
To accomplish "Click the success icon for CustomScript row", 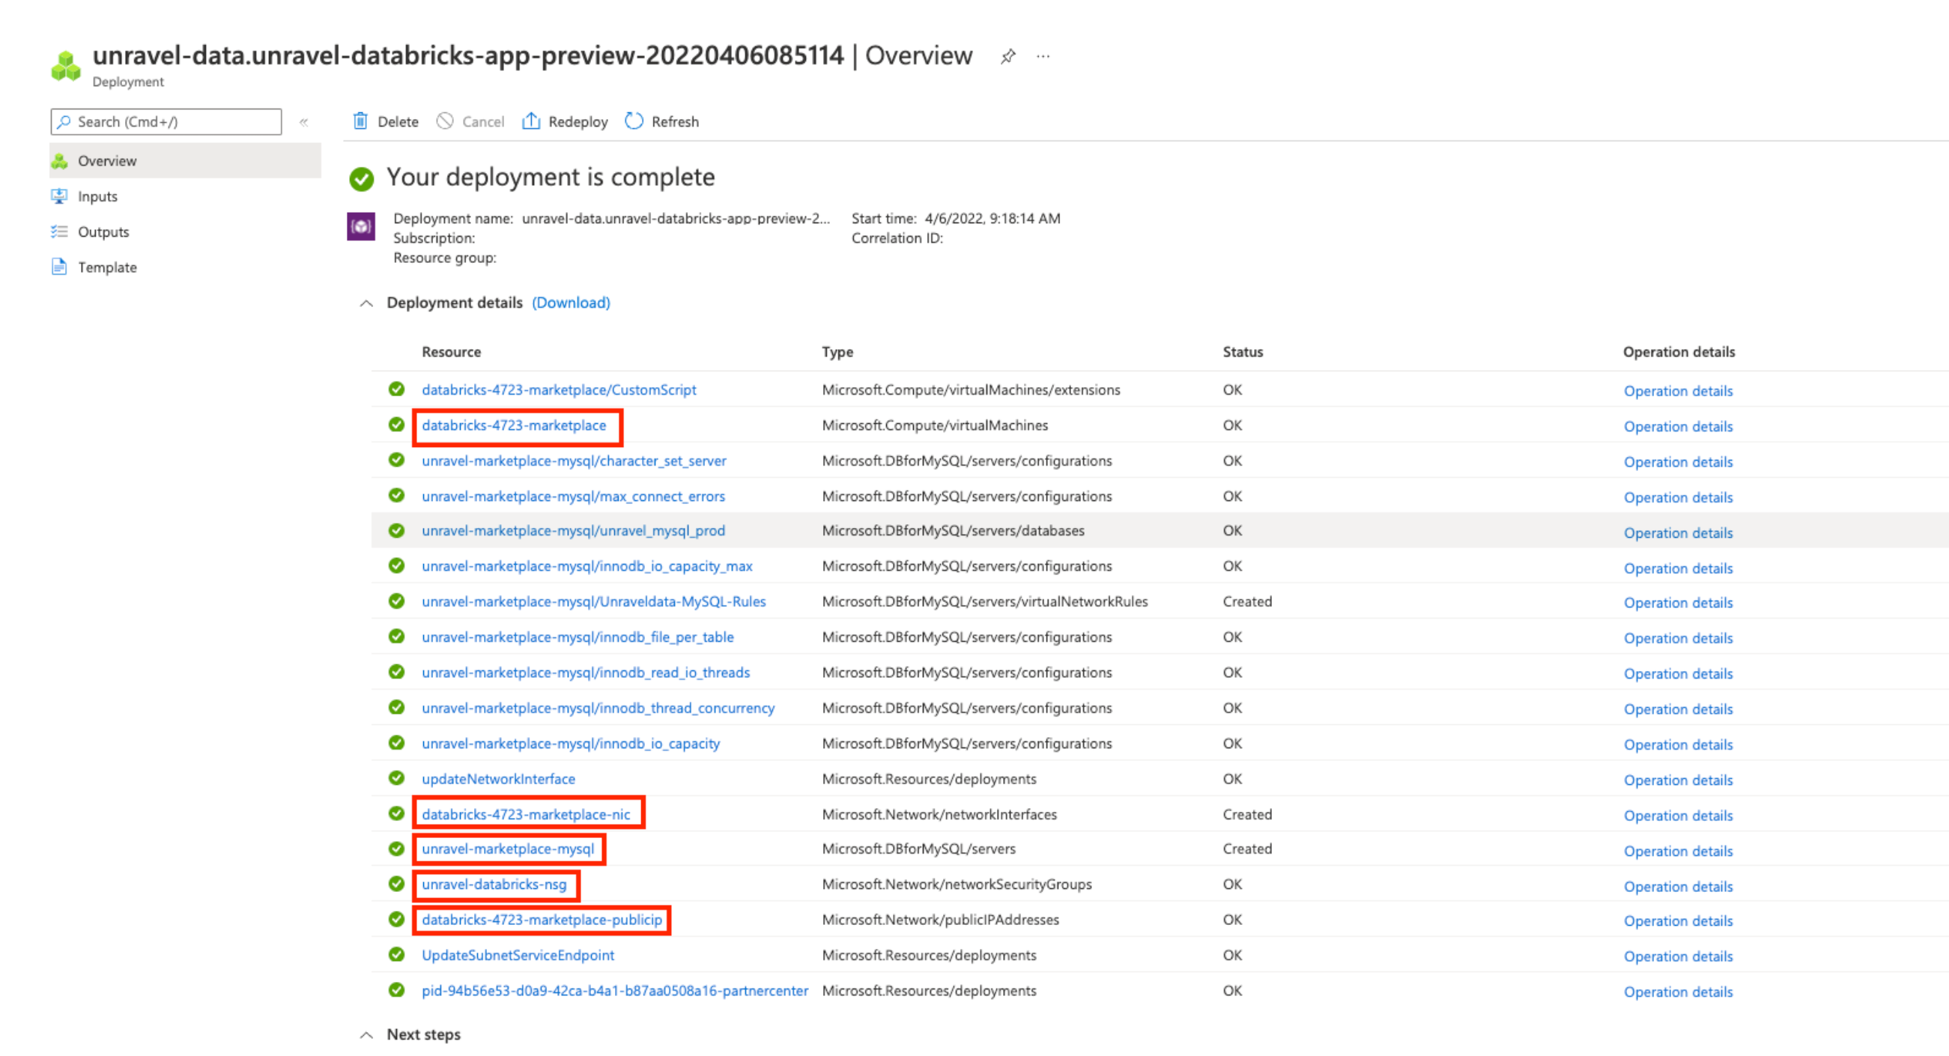I will 396,389.
